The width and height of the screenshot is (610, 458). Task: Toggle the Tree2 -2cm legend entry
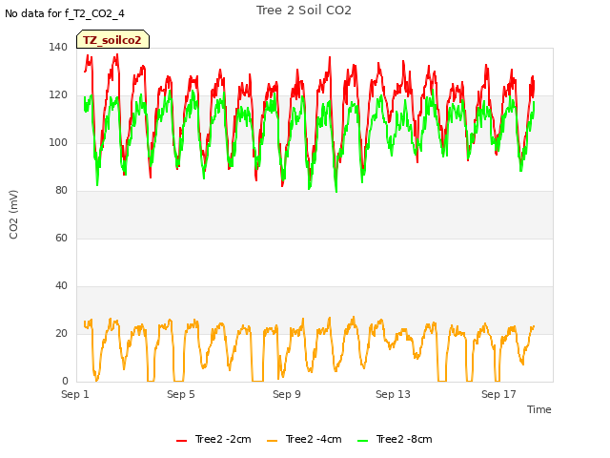point(213,439)
